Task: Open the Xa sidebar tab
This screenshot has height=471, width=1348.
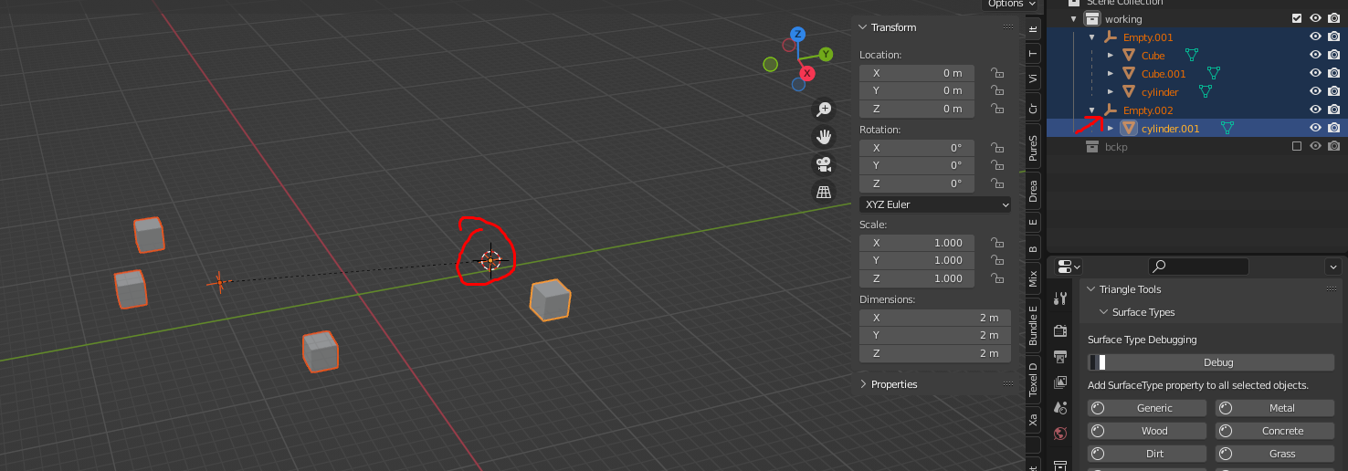Action: click(x=1033, y=420)
